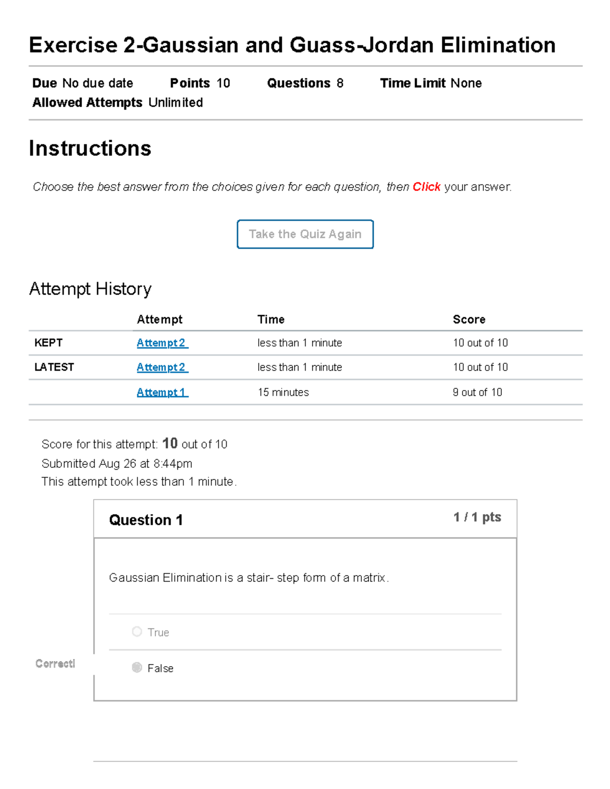Select the True radio button
This screenshot has height=789, width=610.
[137, 632]
